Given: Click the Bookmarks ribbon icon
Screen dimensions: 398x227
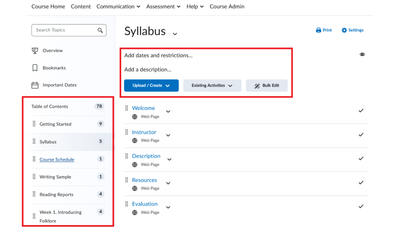Looking at the screenshot, I should [35, 68].
